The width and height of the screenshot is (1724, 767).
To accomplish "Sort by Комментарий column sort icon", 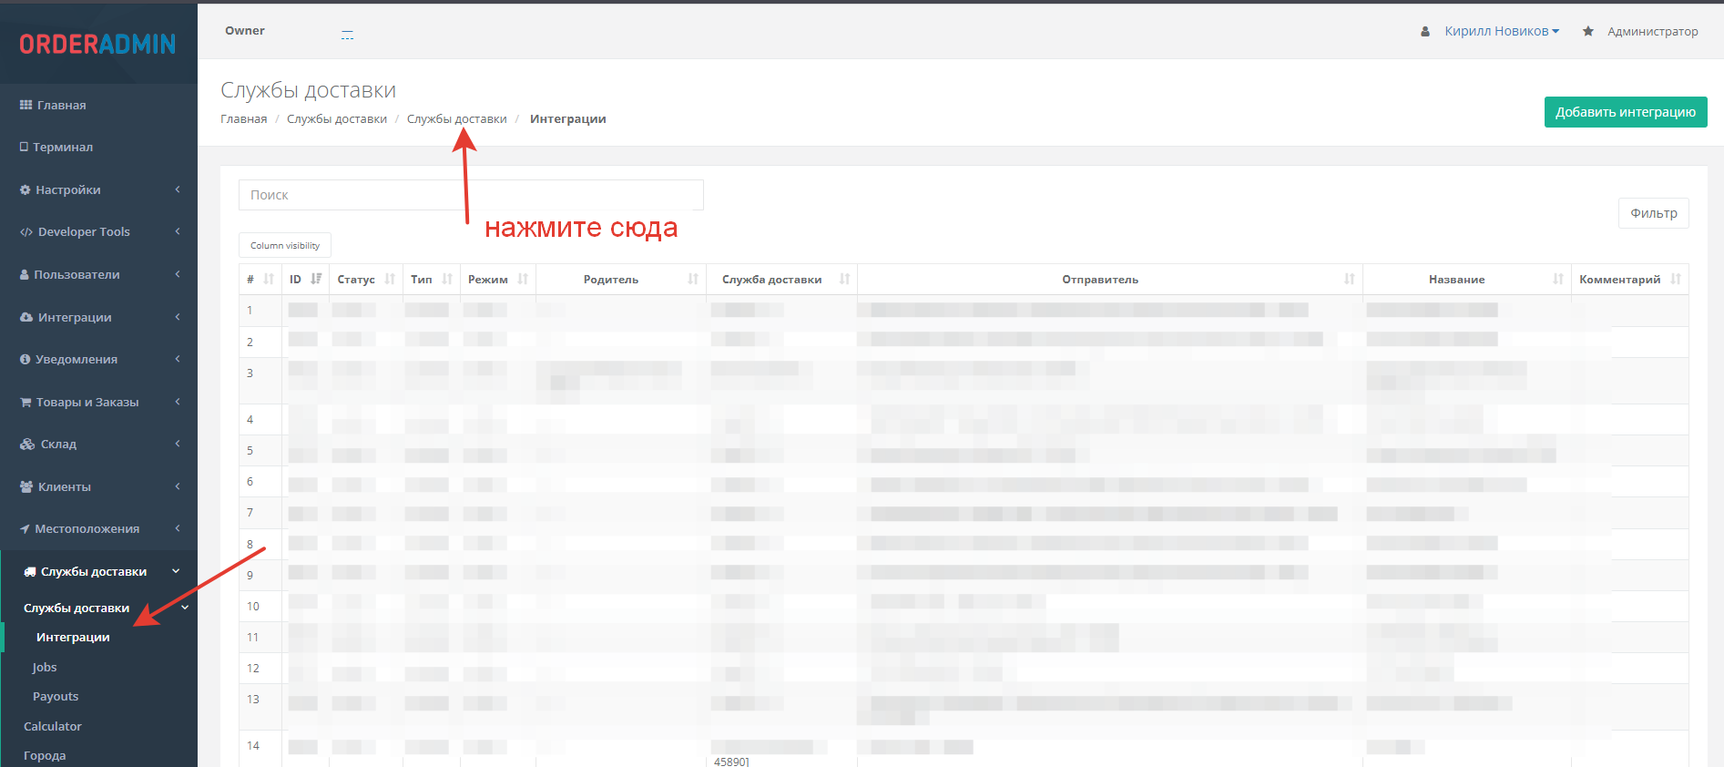I will [x=1676, y=279].
